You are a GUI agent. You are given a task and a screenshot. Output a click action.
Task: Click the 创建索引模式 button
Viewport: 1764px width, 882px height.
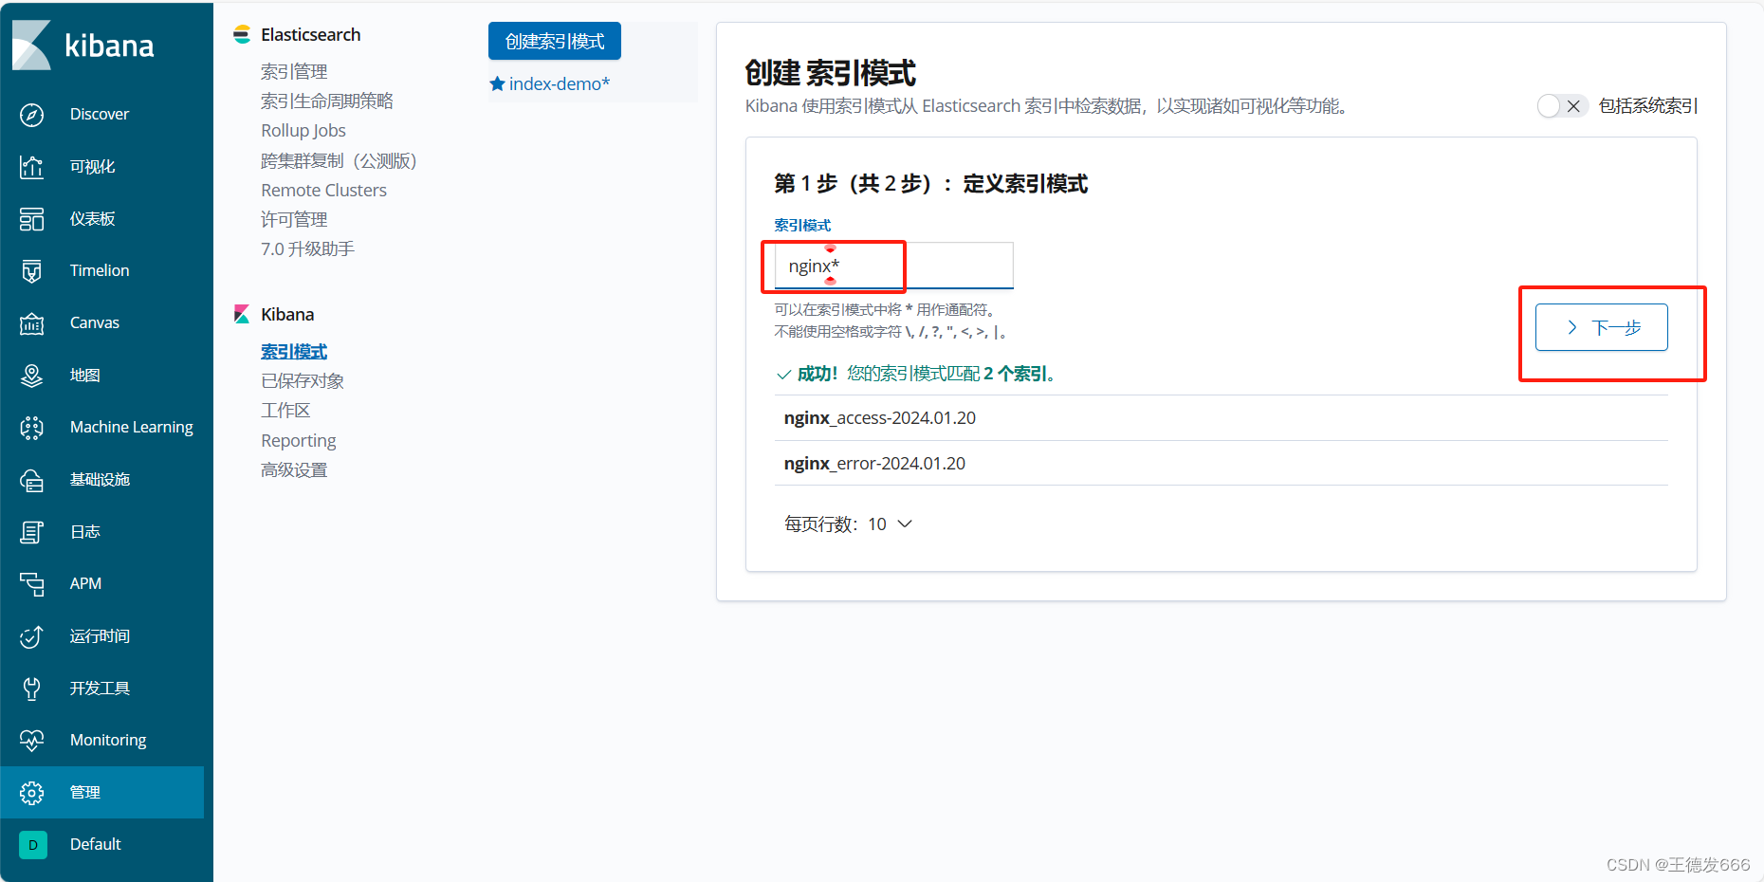(555, 41)
